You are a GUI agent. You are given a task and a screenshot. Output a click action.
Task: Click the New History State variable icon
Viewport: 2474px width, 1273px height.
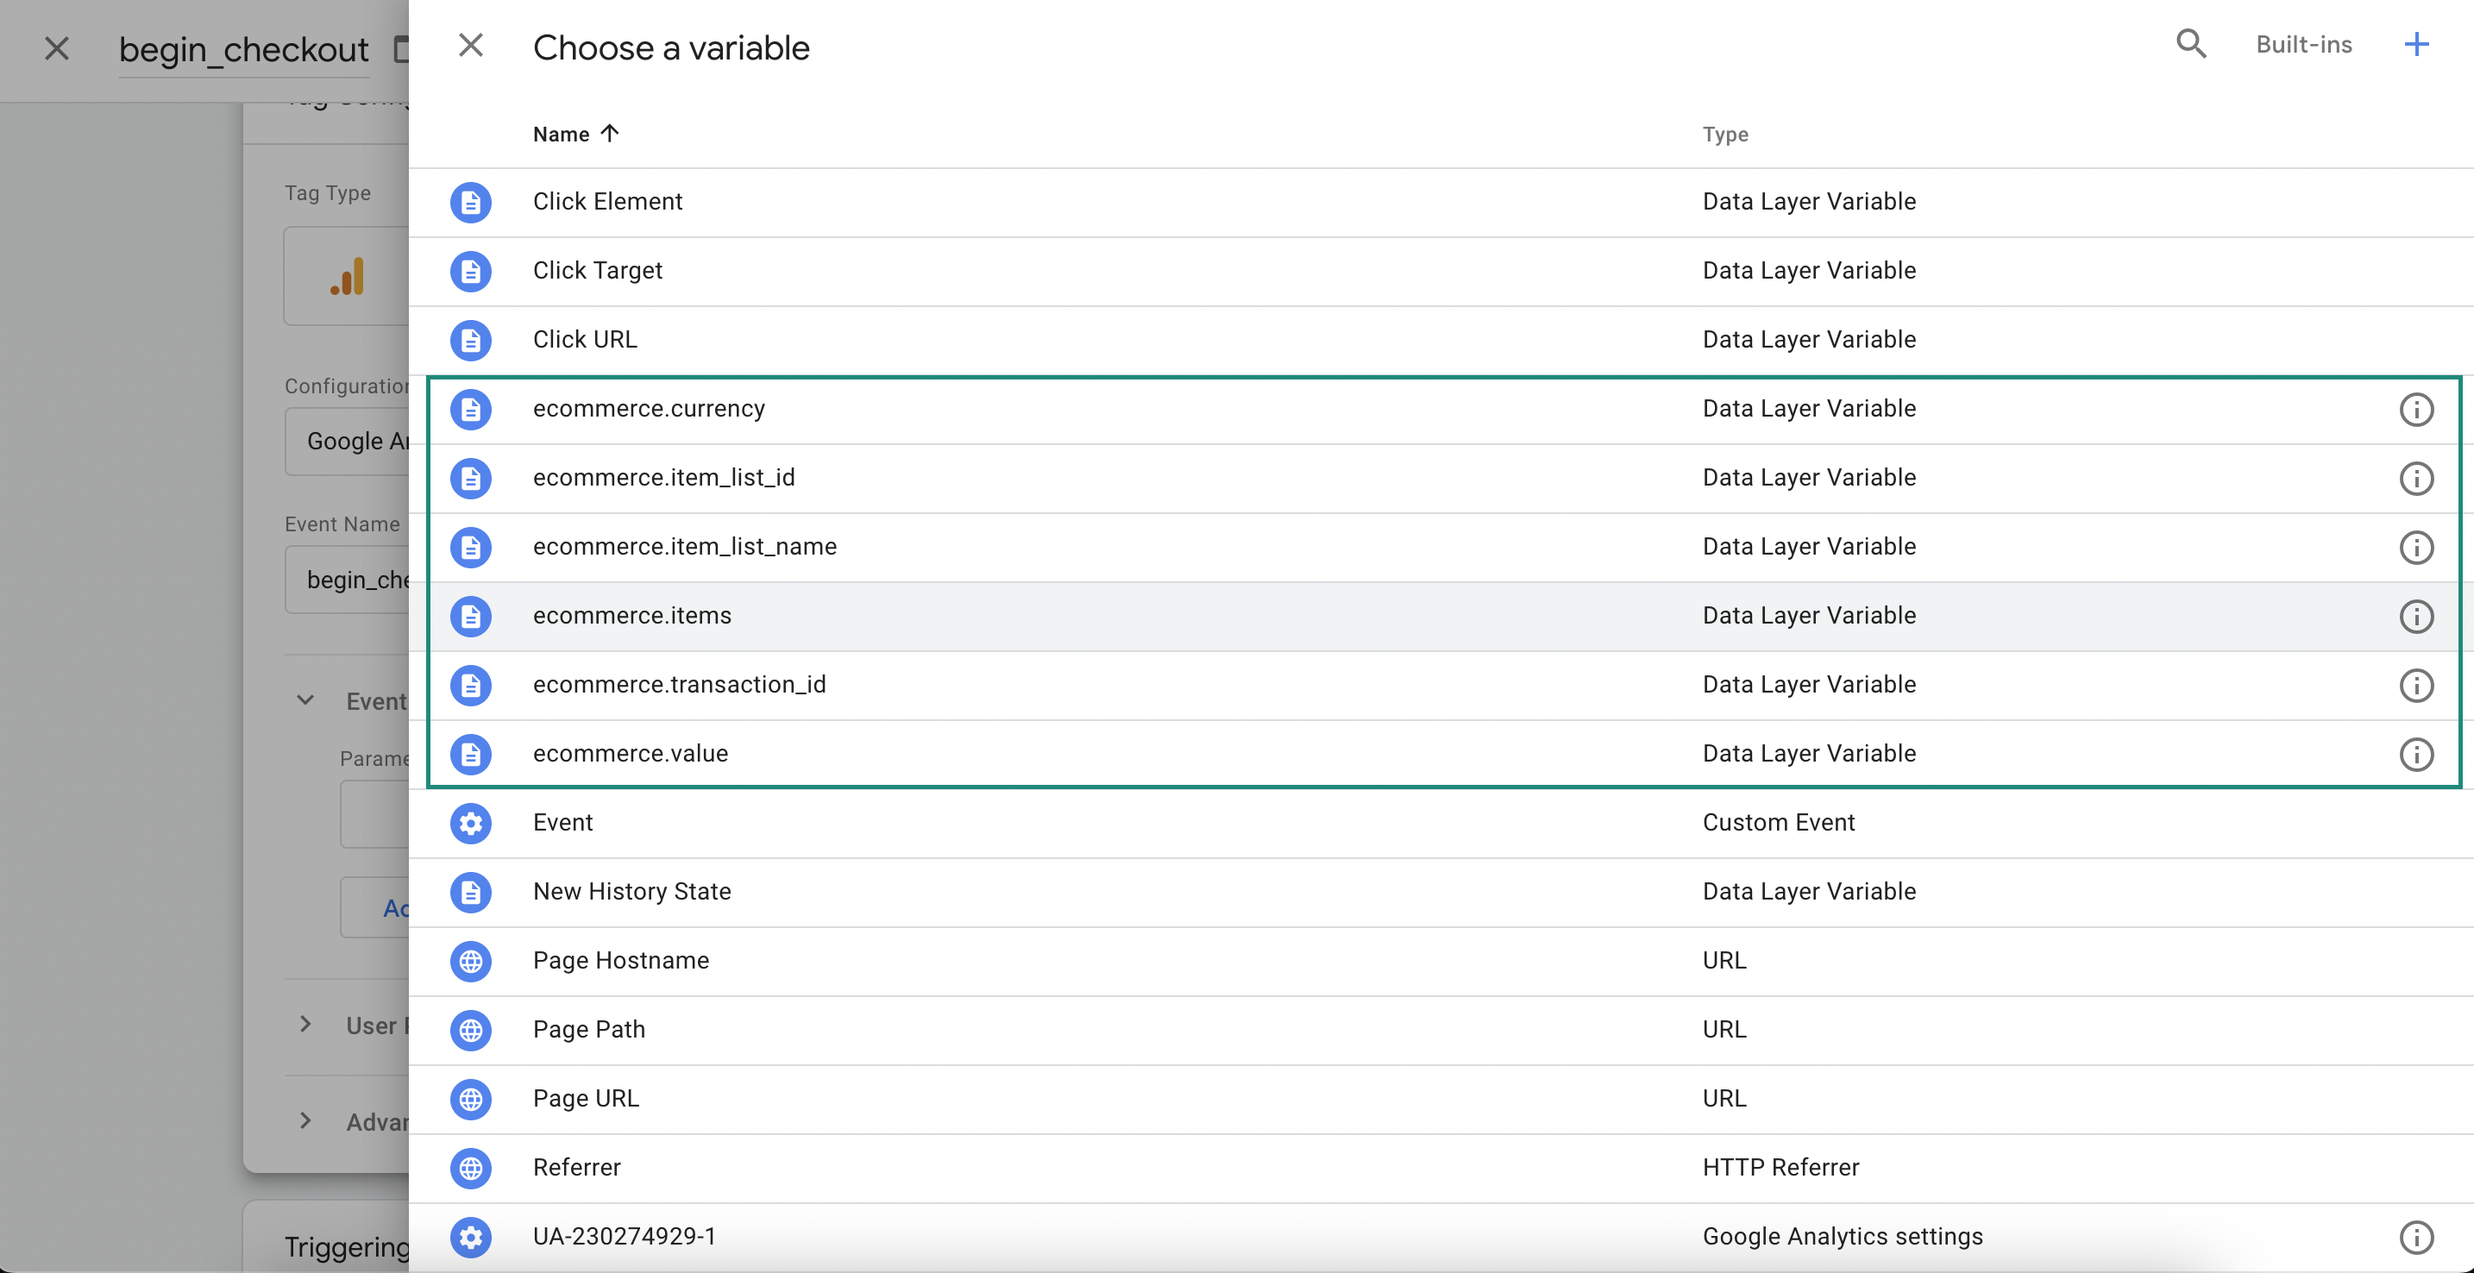coord(471,893)
